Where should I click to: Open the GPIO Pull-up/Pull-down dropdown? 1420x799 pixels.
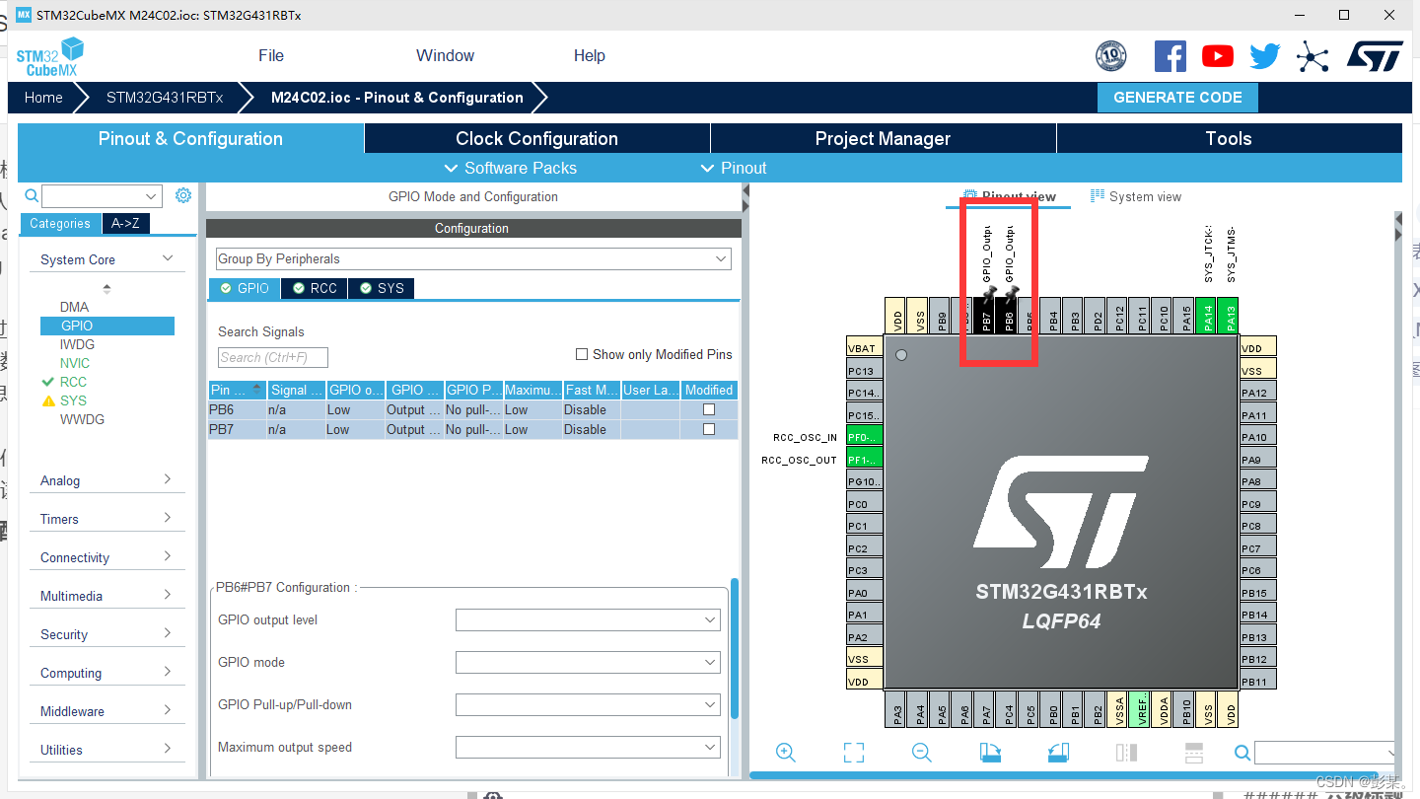(588, 704)
